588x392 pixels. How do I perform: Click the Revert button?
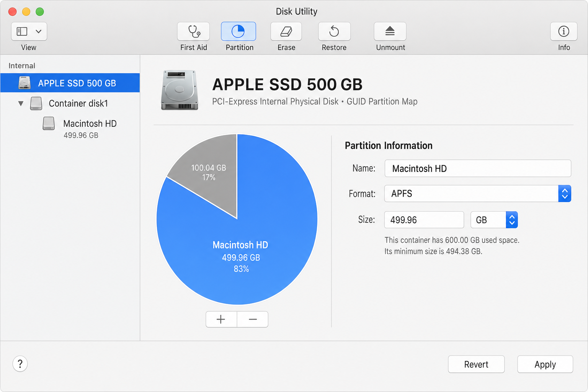[476, 364]
